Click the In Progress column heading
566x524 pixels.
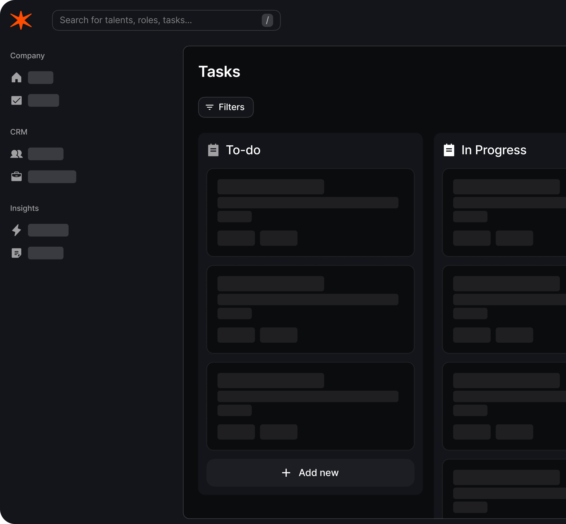point(494,150)
